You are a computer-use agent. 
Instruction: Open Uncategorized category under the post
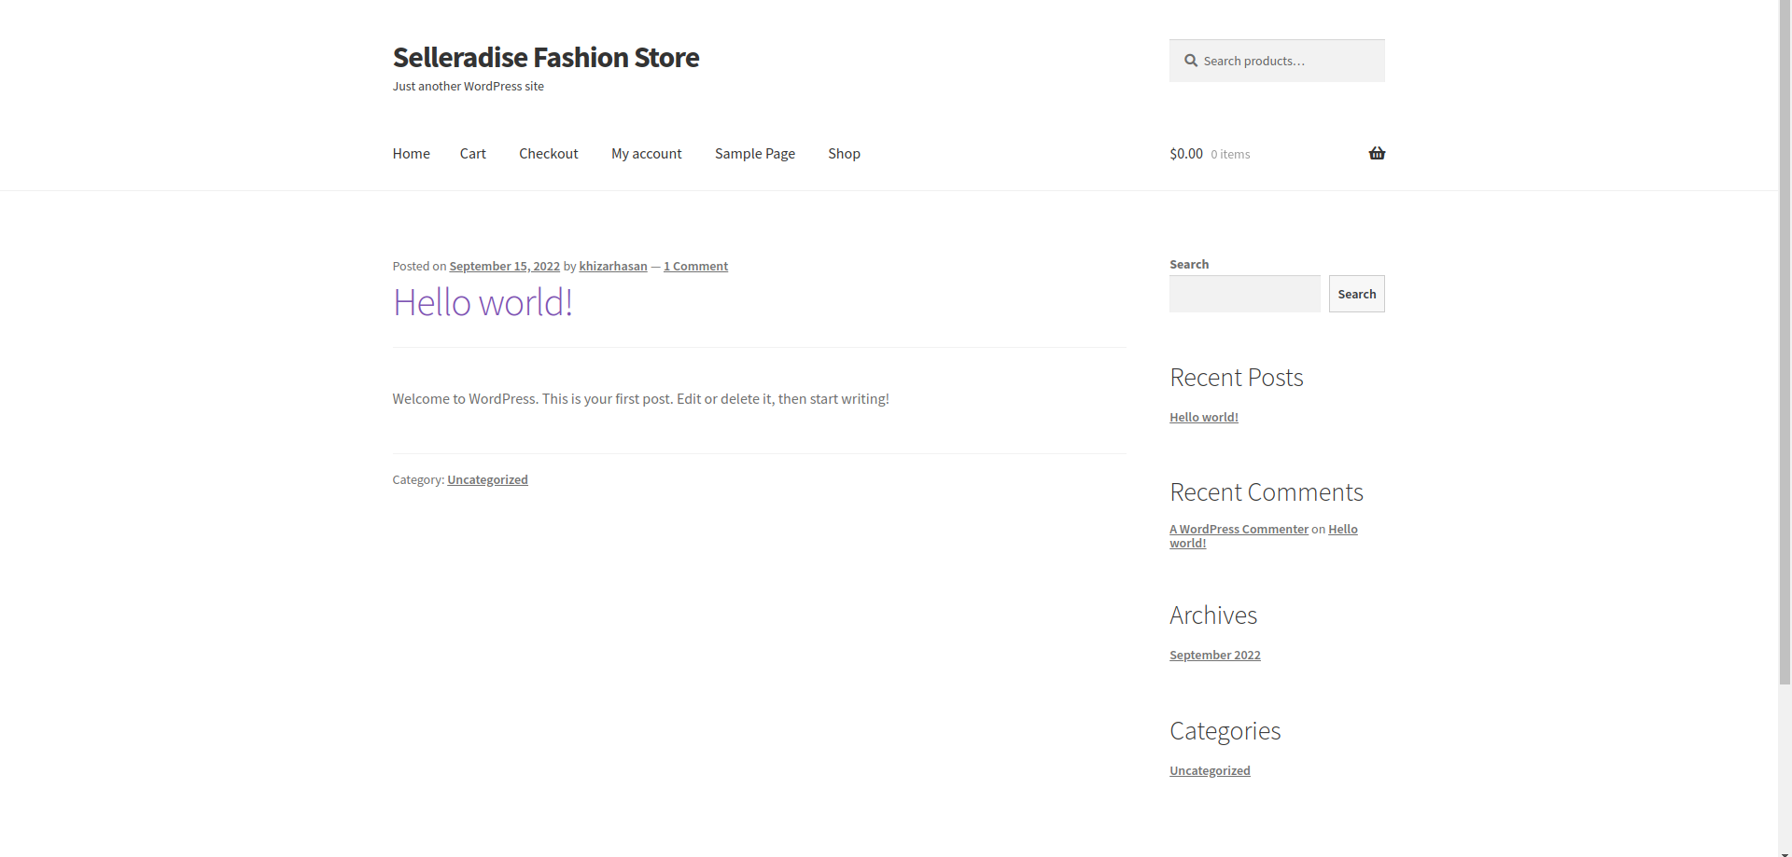(x=487, y=479)
